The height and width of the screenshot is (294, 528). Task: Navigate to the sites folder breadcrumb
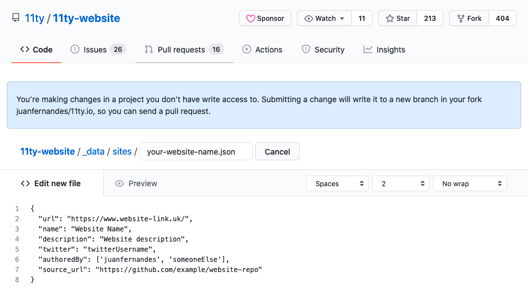pyautogui.click(x=122, y=151)
